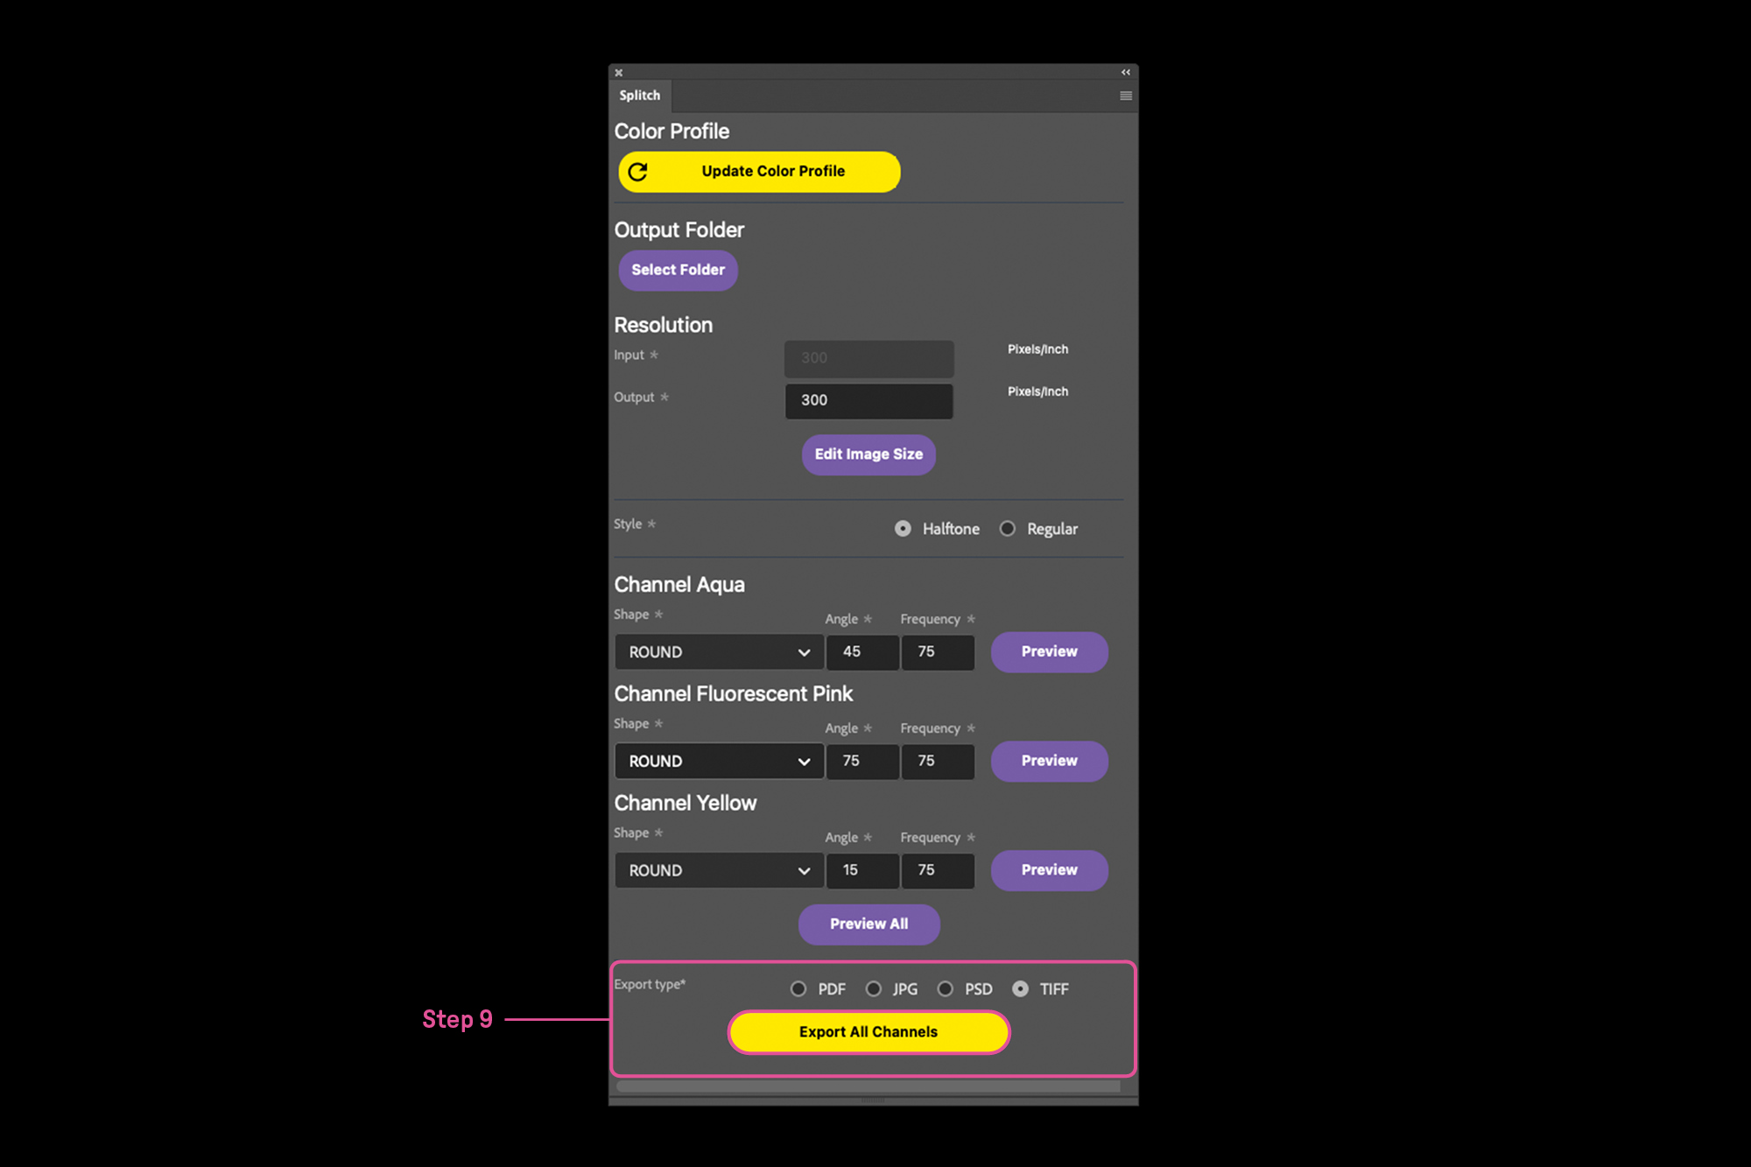Select the Regular style radio button
Image resolution: width=1751 pixels, height=1167 pixels.
click(1008, 529)
